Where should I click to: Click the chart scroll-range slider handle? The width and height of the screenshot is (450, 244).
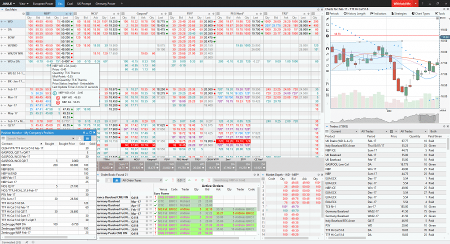tap(428, 117)
